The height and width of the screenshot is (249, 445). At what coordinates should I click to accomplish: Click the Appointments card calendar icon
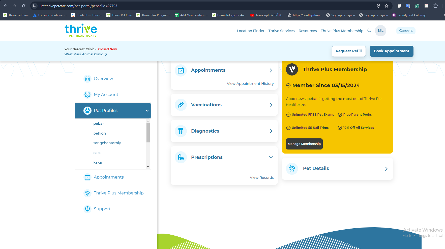coord(181,70)
